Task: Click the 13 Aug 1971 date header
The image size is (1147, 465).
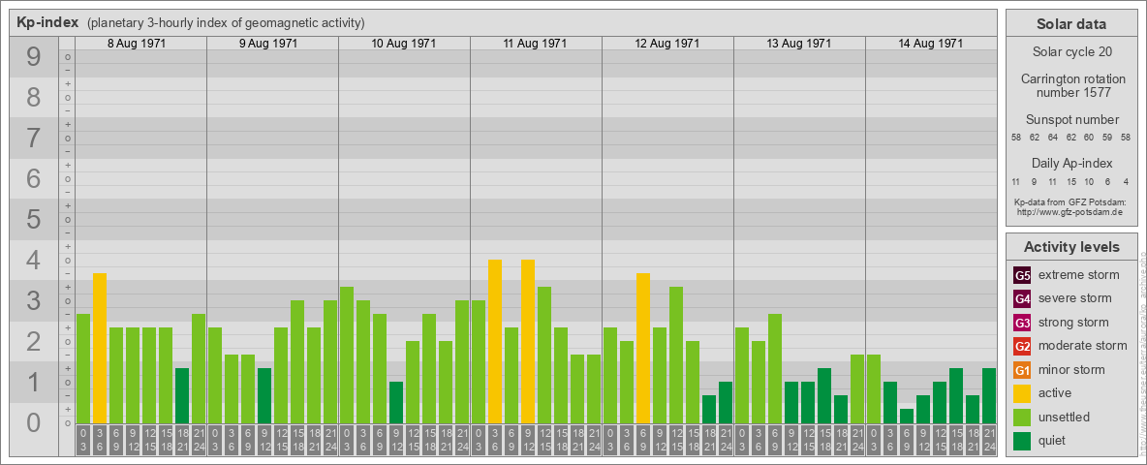Action: [799, 44]
